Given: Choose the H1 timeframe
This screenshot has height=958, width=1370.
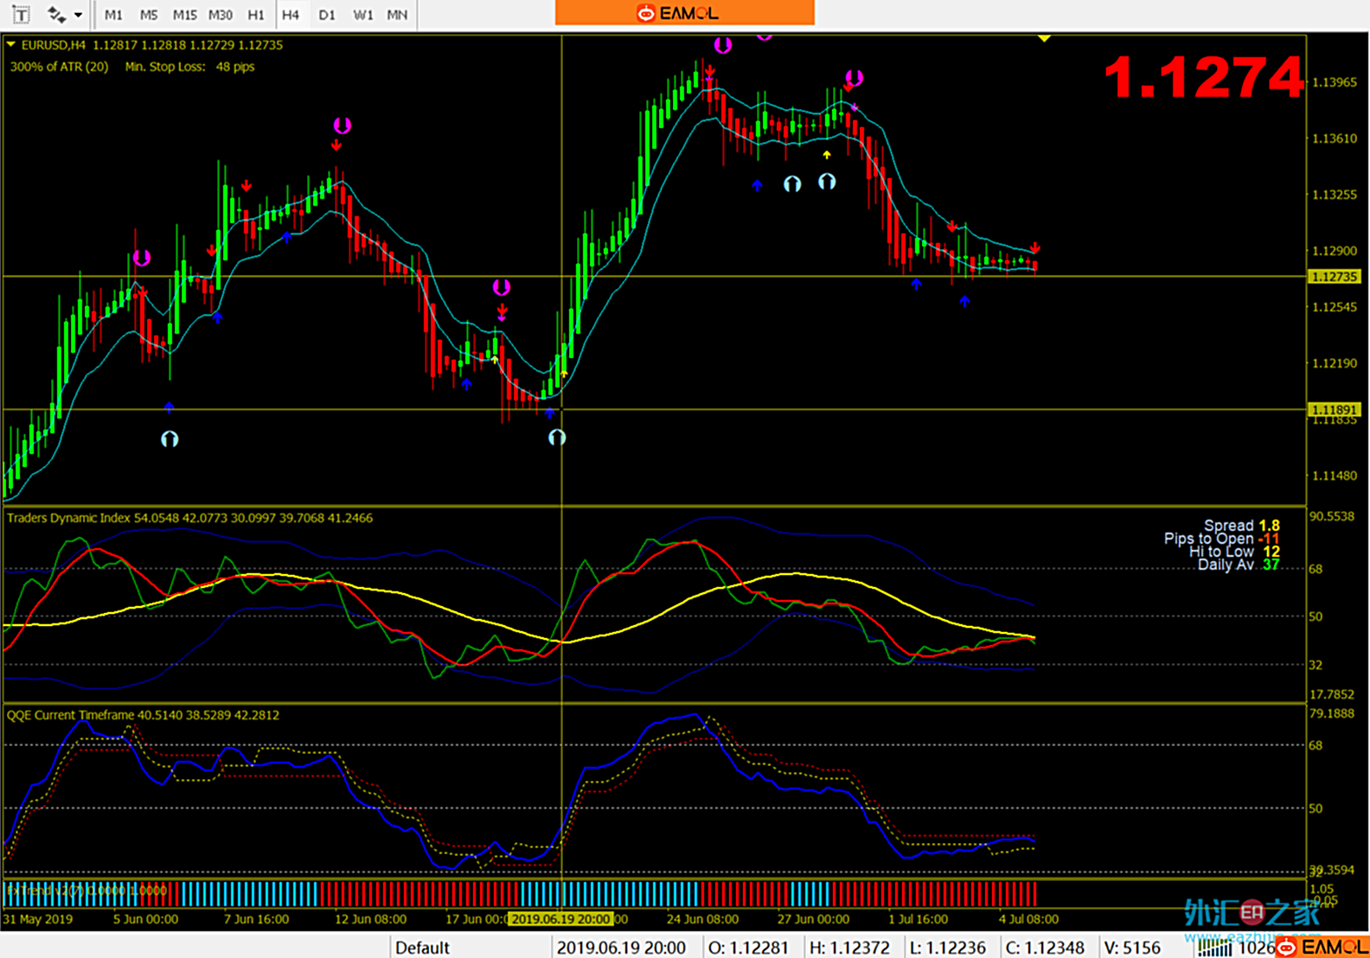Looking at the screenshot, I should pyautogui.click(x=256, y=15).
